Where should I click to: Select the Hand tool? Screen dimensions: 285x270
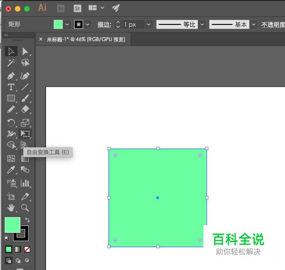11,208
